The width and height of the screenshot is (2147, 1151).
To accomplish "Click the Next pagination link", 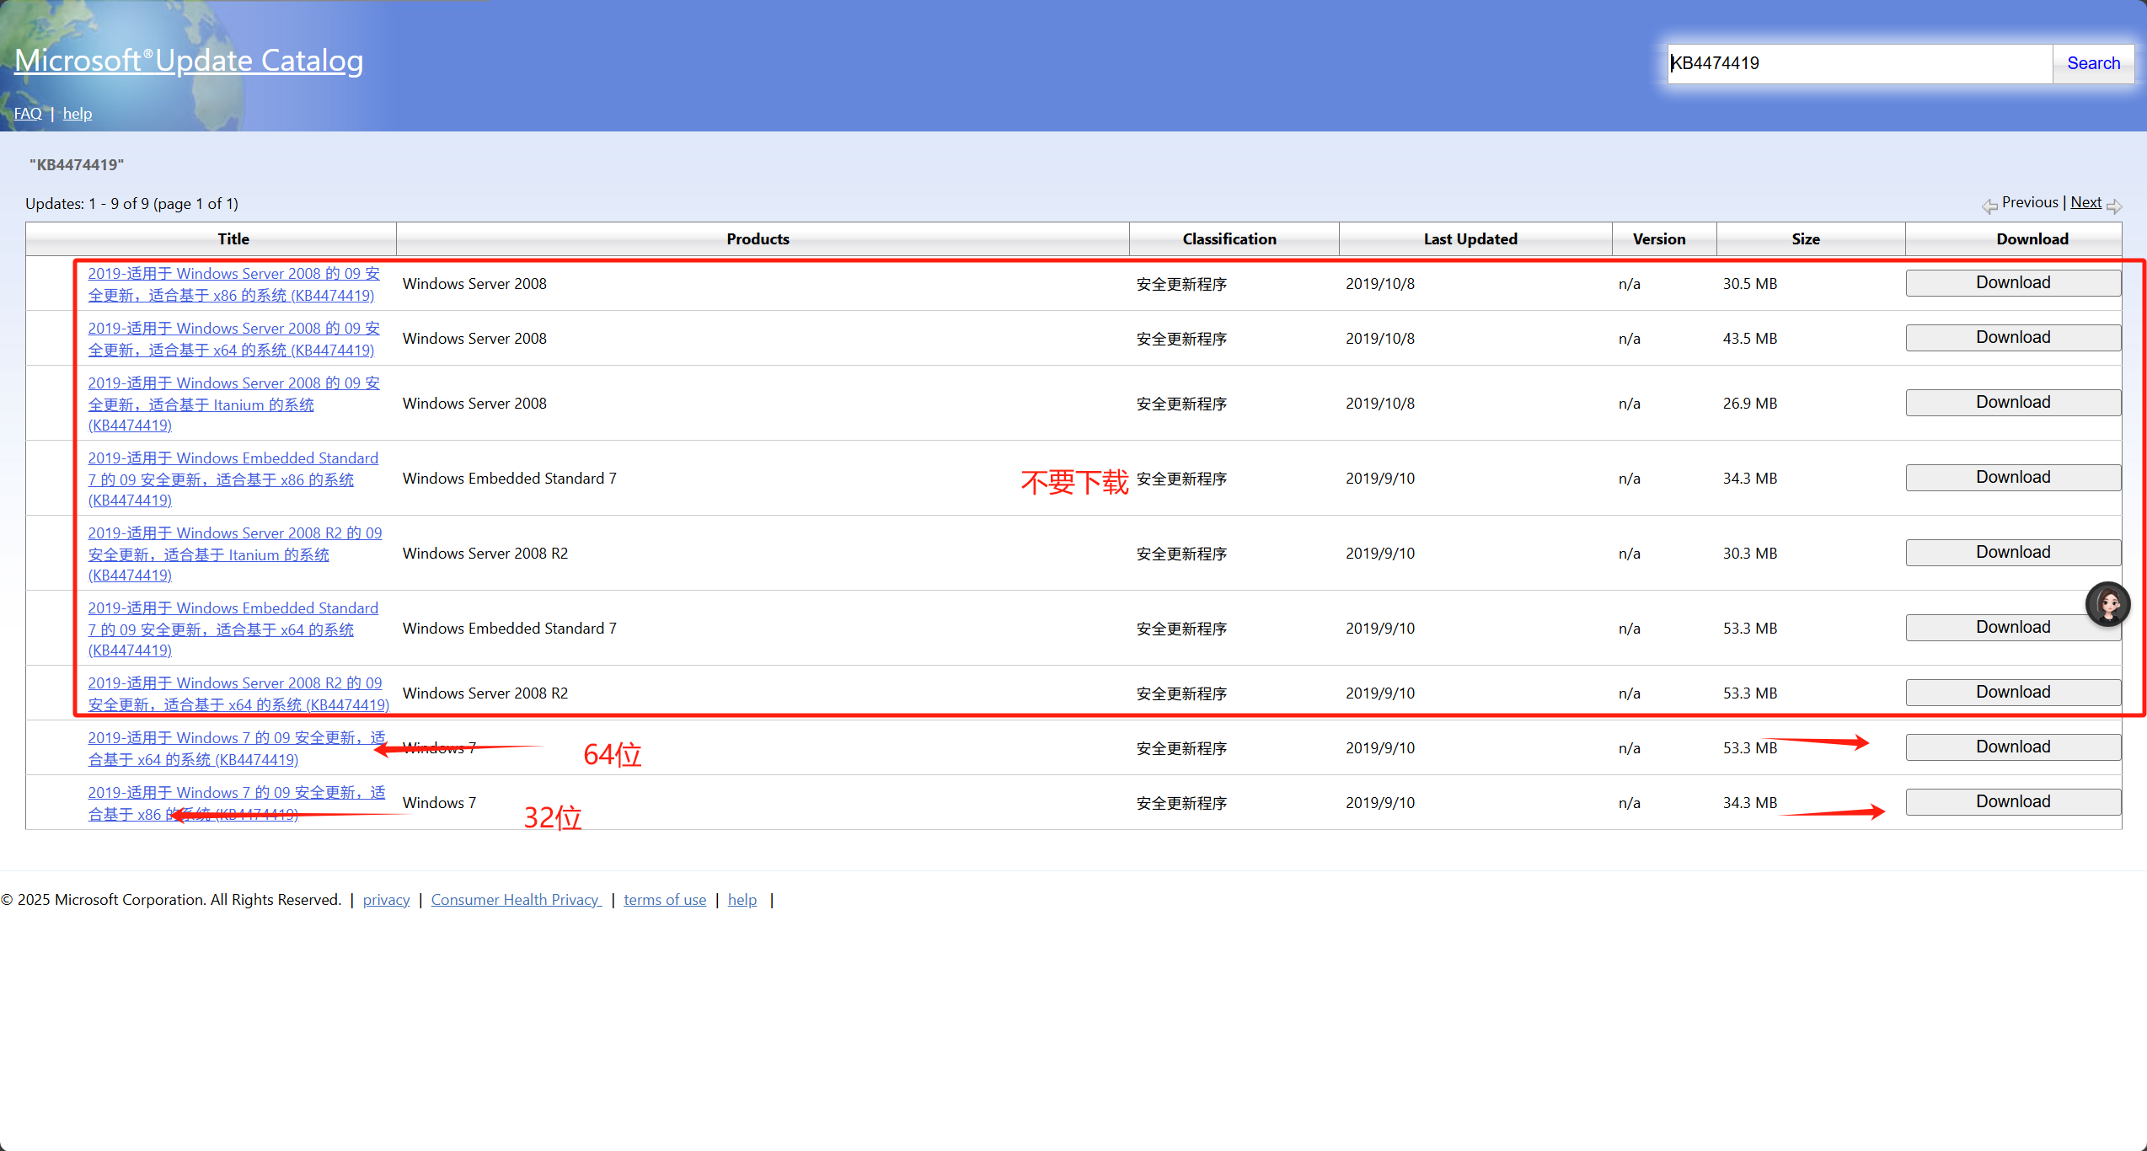I will coord(2085,202).
